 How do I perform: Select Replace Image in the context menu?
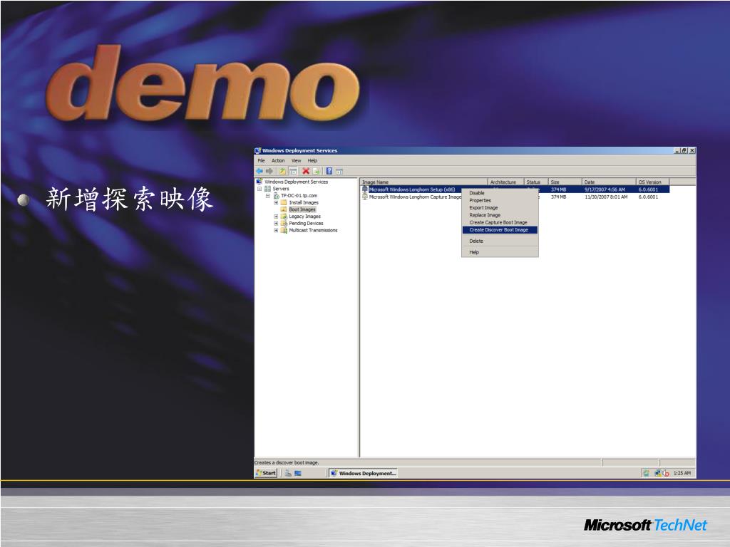(500, 215)
